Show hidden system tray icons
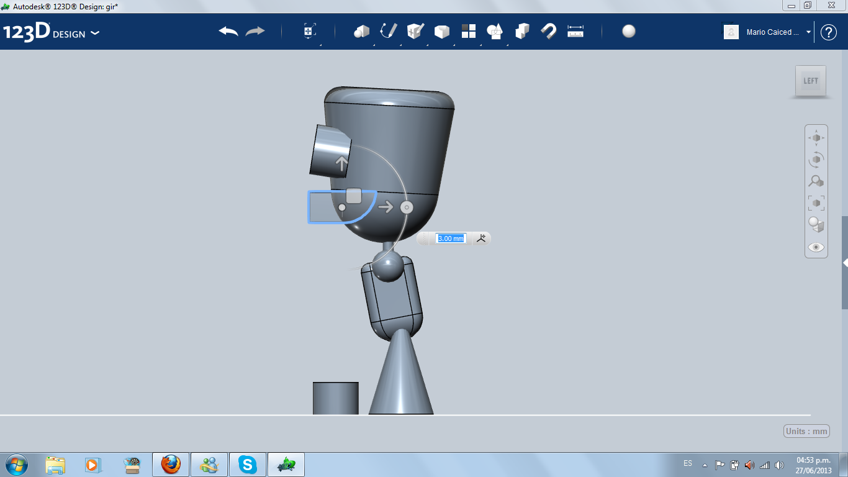The height and width of the screenshot is (477, 848). point(705,465)
